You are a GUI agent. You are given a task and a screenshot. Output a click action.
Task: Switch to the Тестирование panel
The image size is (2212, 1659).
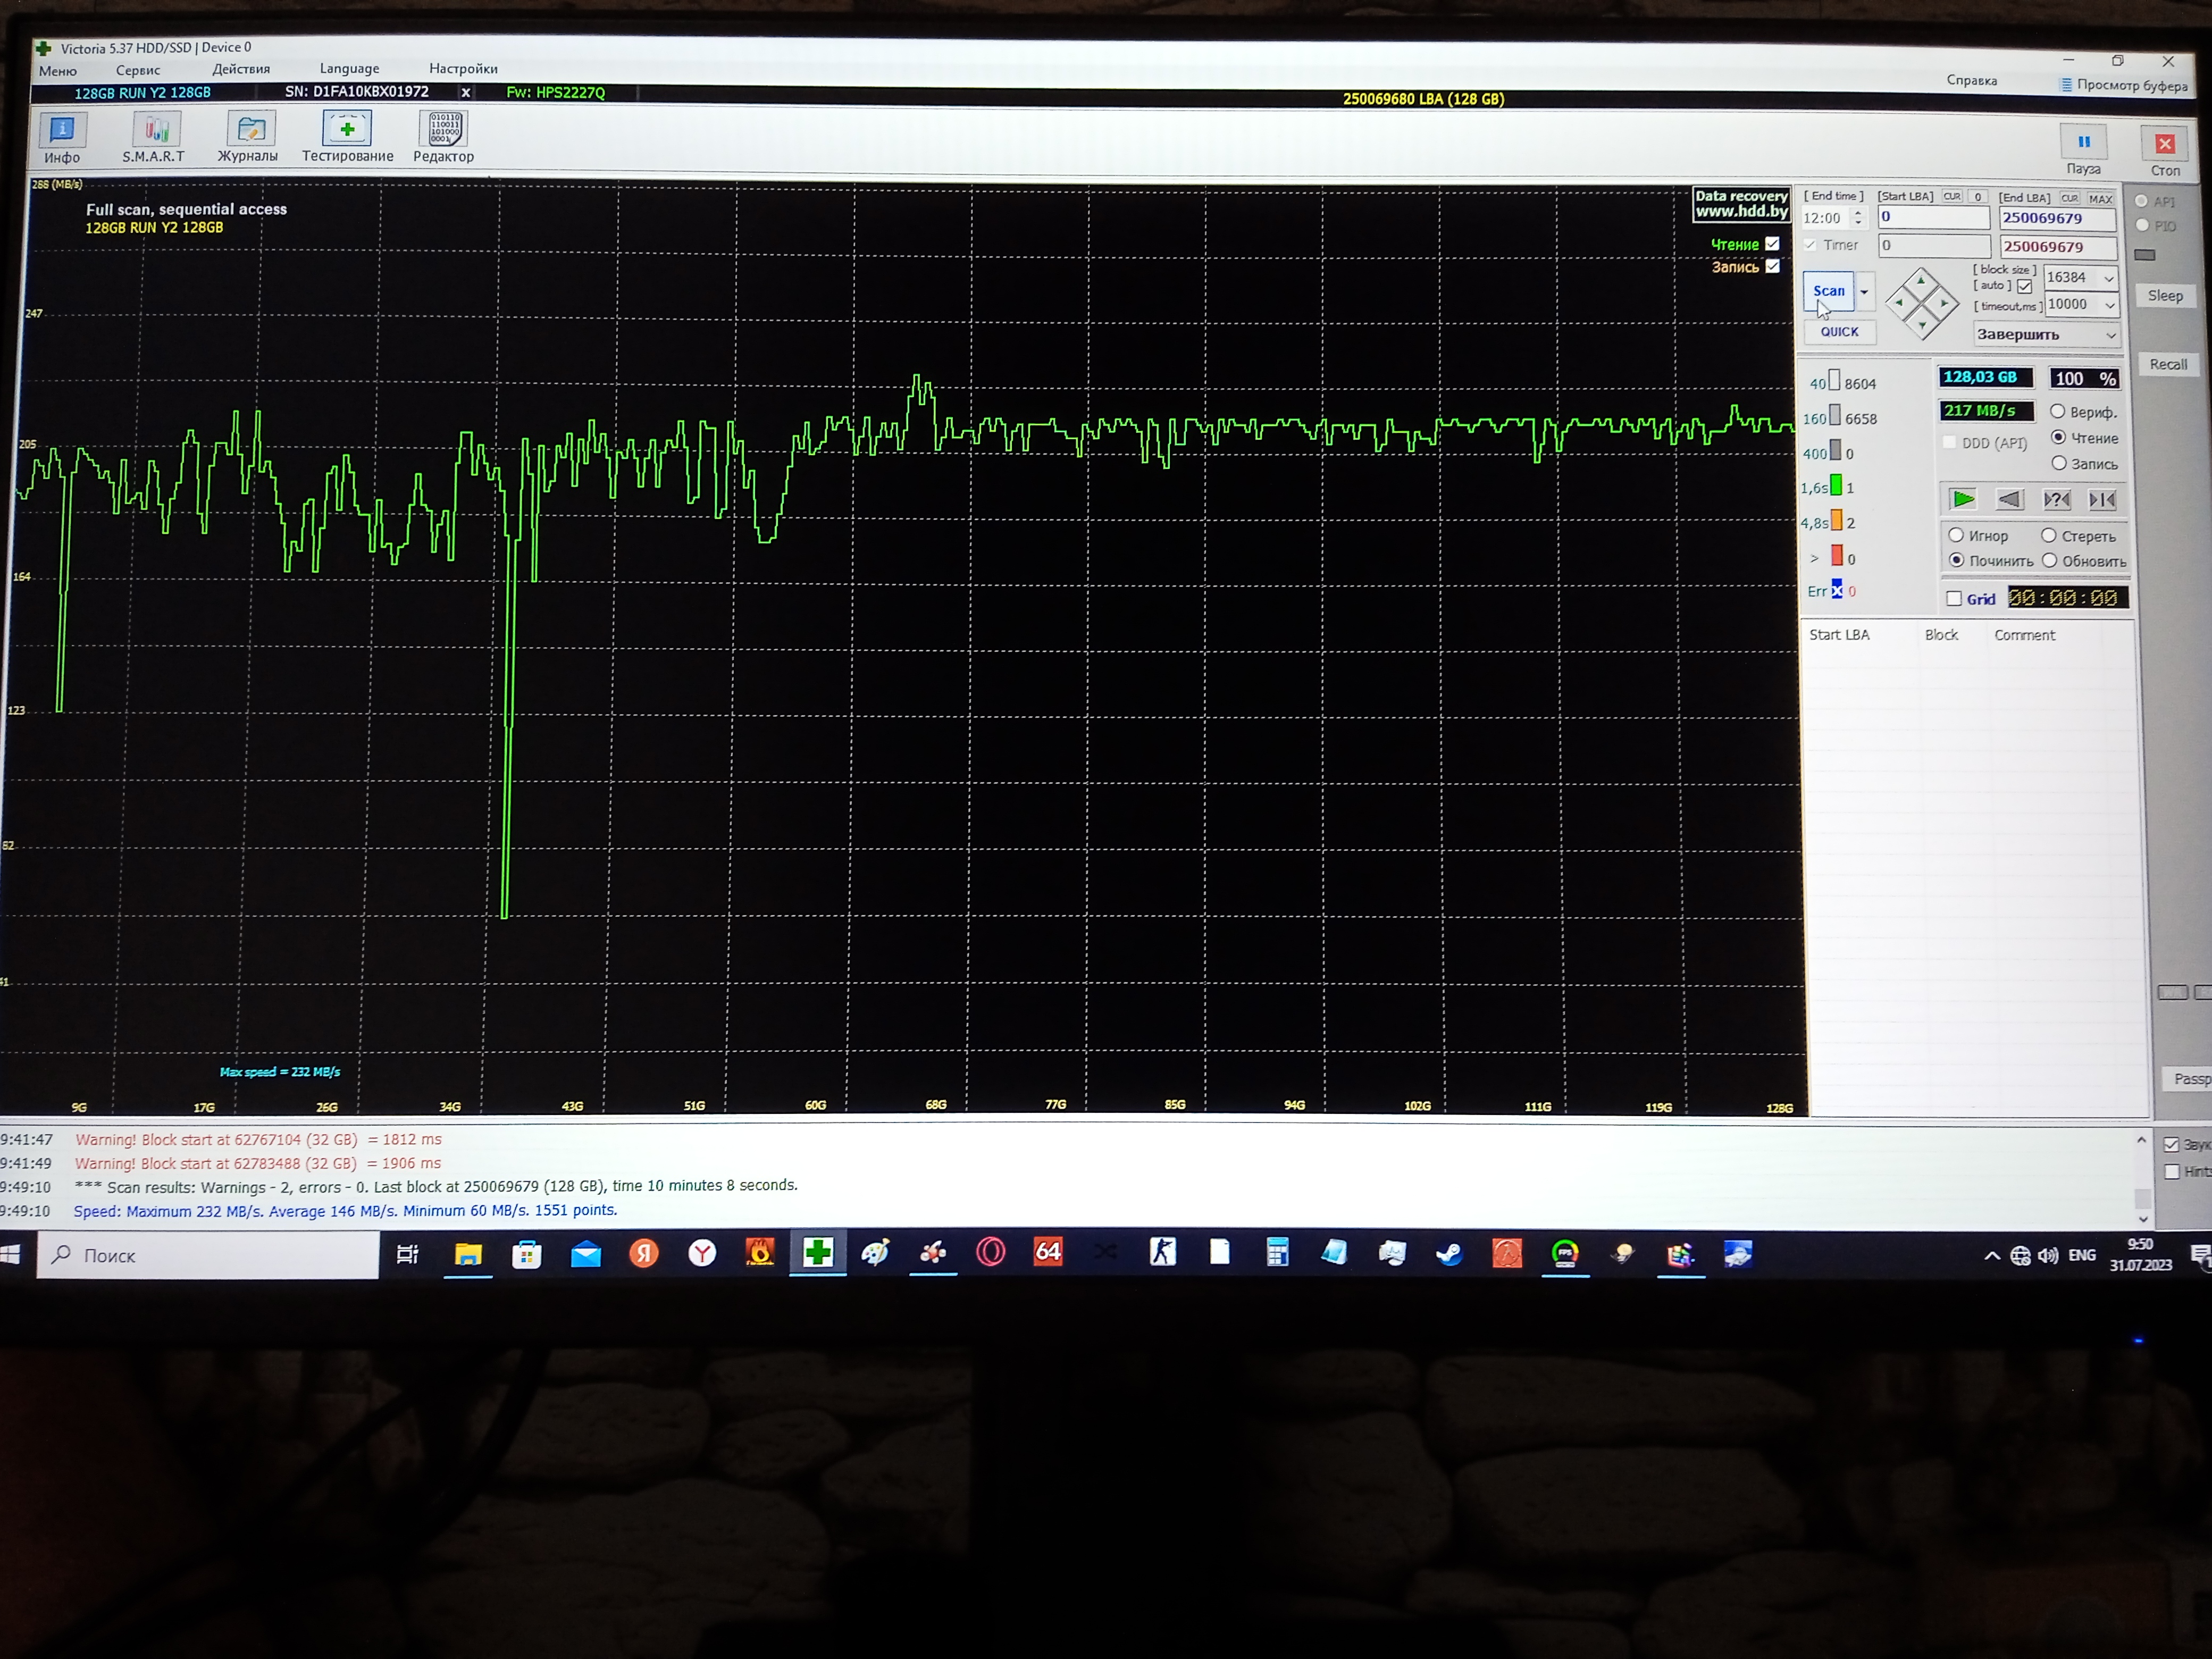347,137
